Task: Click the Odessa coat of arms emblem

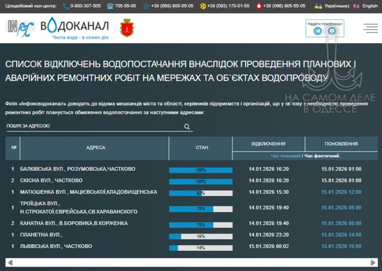Action: [127, 28]
